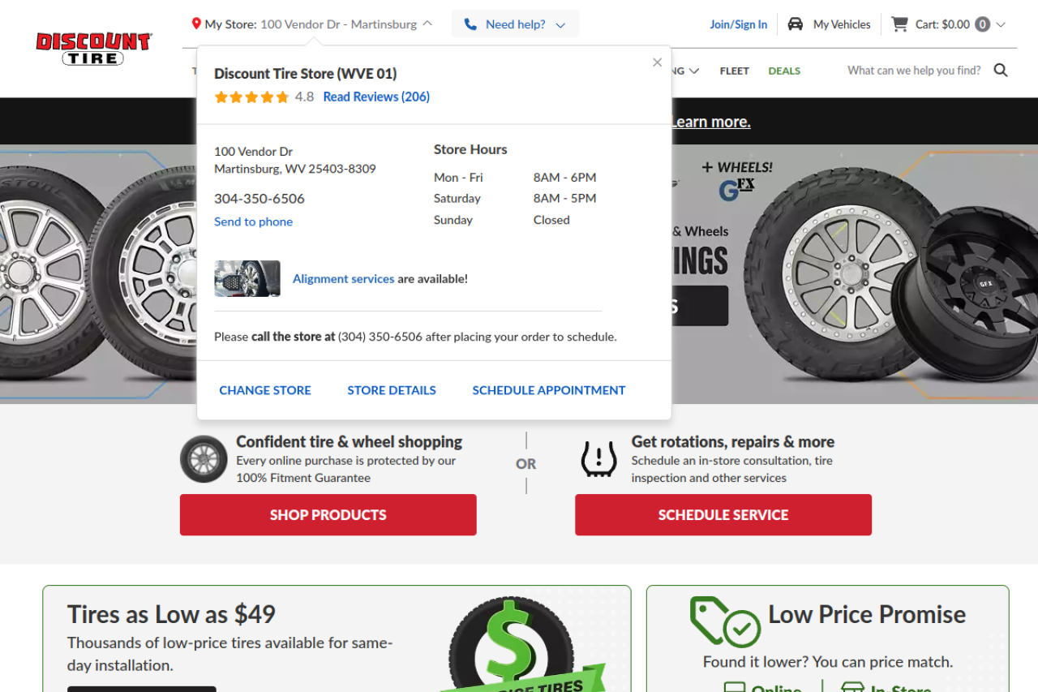Expand the Cart dropdown arrow
This screenshot has width=1038, height=692.
coord(1001,24)
